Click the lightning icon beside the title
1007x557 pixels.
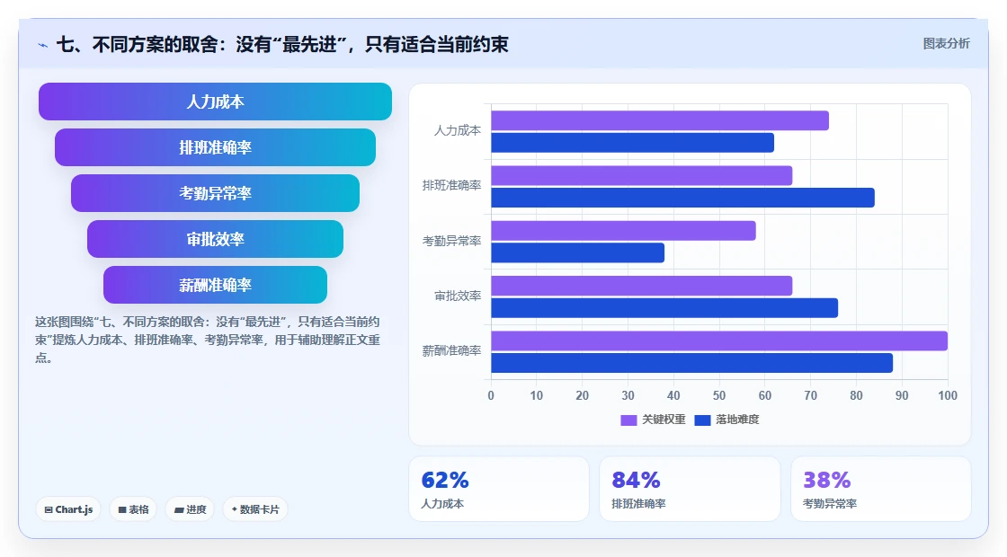(x=43, y=45)
